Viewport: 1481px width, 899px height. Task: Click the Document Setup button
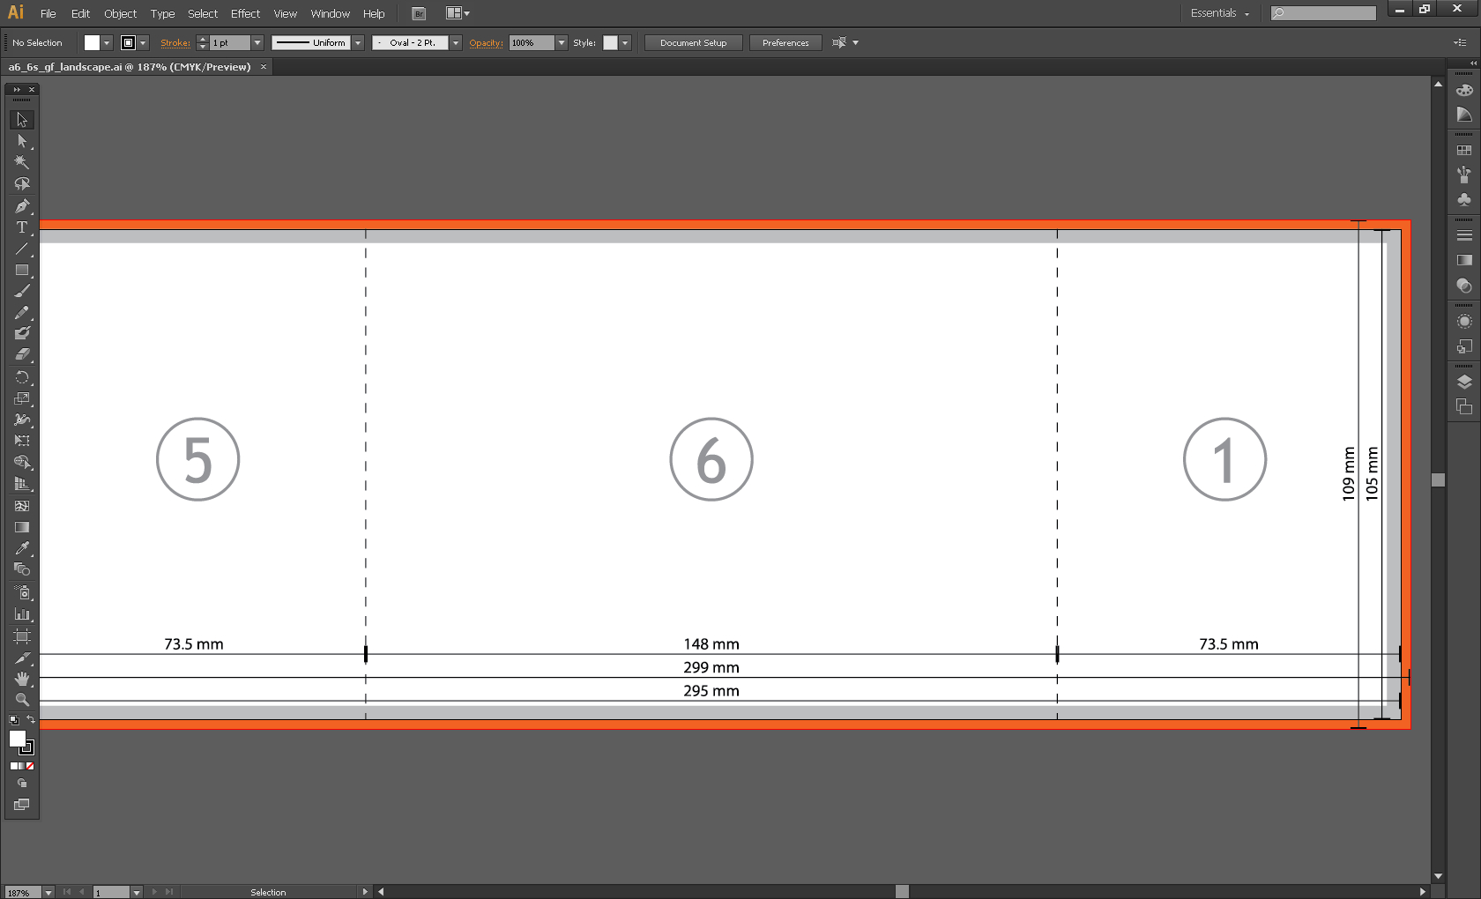pos(693,43)
